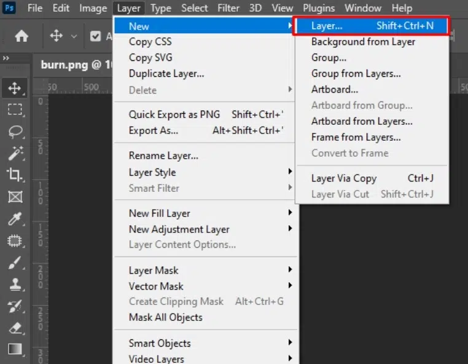Select the Magic Wand tool

[15, 153]
